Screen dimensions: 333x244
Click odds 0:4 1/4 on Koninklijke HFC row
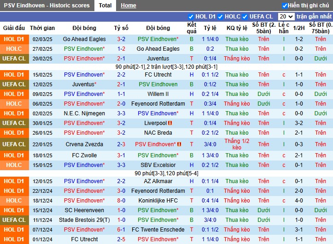[210, 201]
